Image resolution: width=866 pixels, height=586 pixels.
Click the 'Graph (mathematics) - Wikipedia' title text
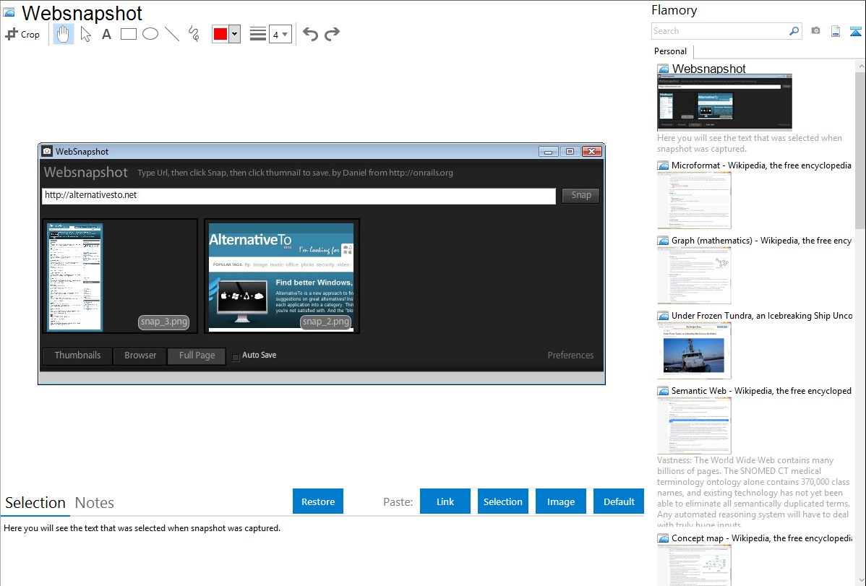[761, 241]
